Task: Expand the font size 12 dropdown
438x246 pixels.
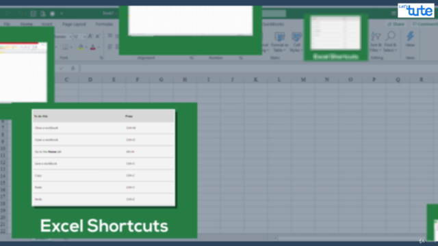Action: pos(84,37)
